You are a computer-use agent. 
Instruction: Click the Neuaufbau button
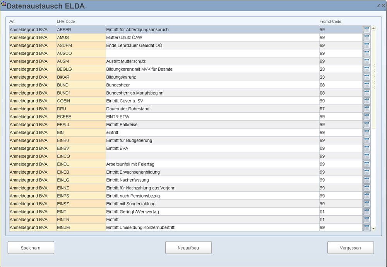click(x=188, y=248)
